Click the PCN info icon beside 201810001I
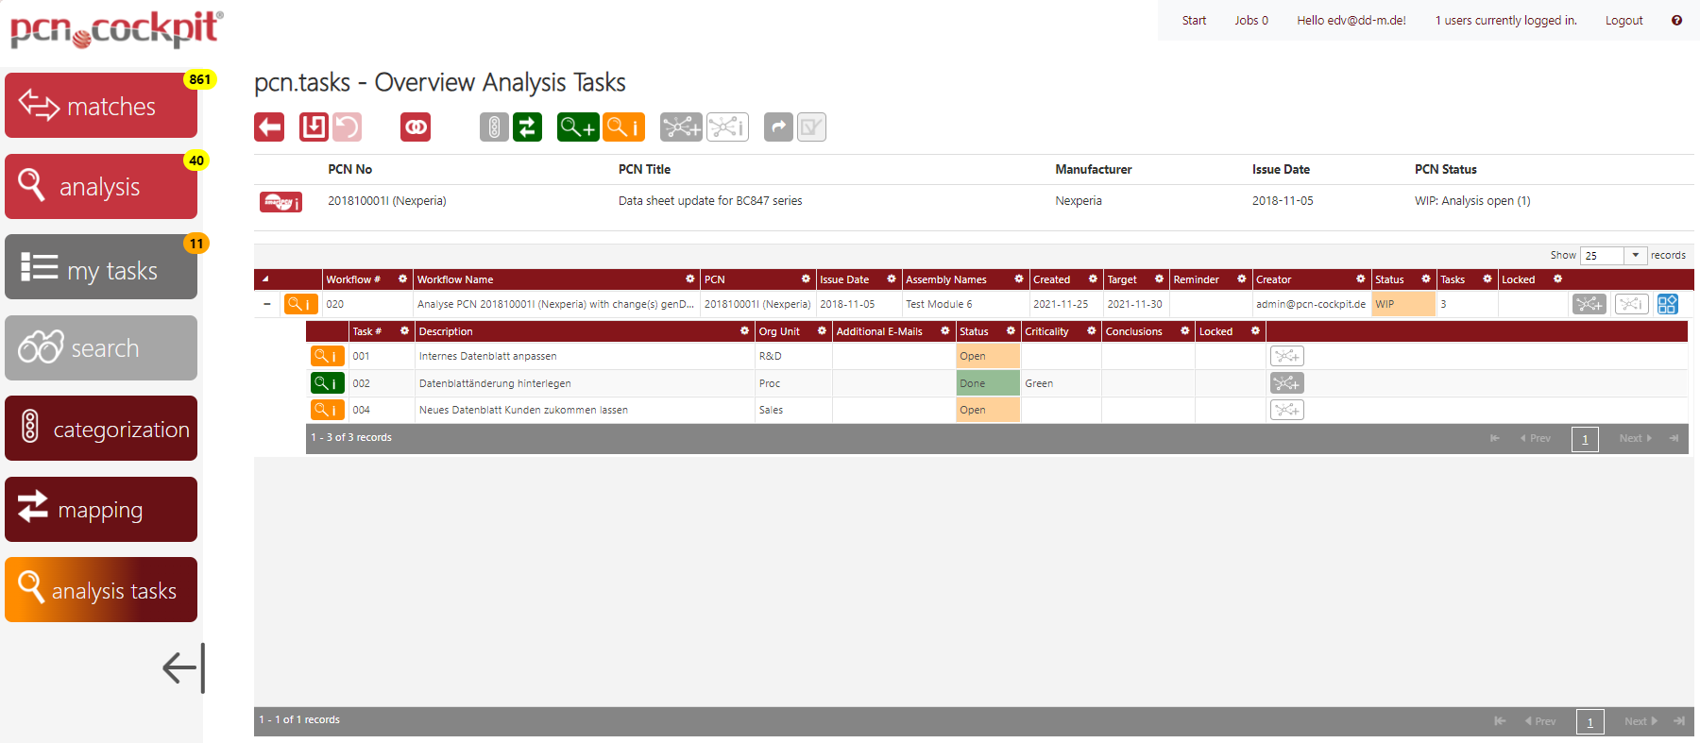This screenshot has width=1700, height=743. pyautogui.click(x=280, y=202)
